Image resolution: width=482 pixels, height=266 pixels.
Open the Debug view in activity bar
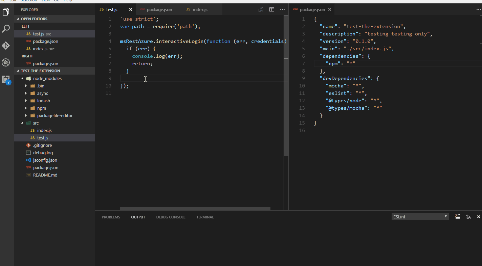[x=6, y=62]
